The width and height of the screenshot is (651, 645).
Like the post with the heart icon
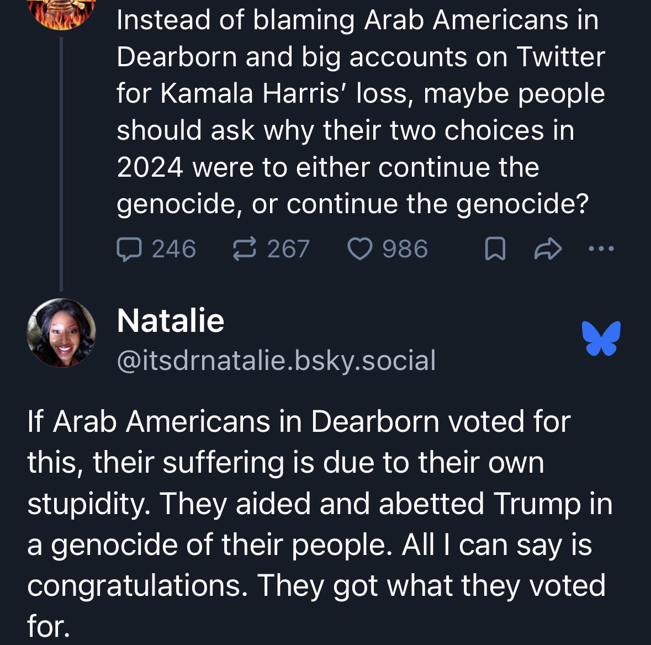[359, 249]
